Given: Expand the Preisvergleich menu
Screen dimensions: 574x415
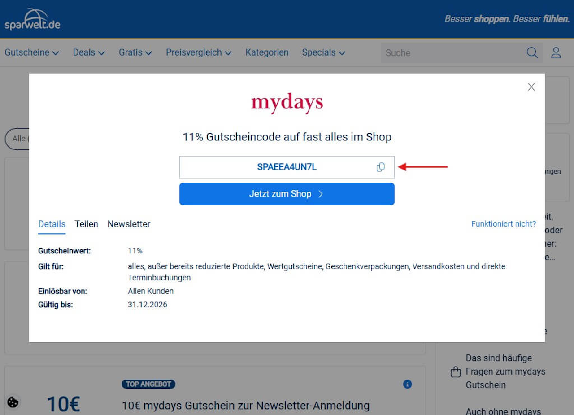Looking at the screenshot, I should pyautogui.click(x=199, y=52).
